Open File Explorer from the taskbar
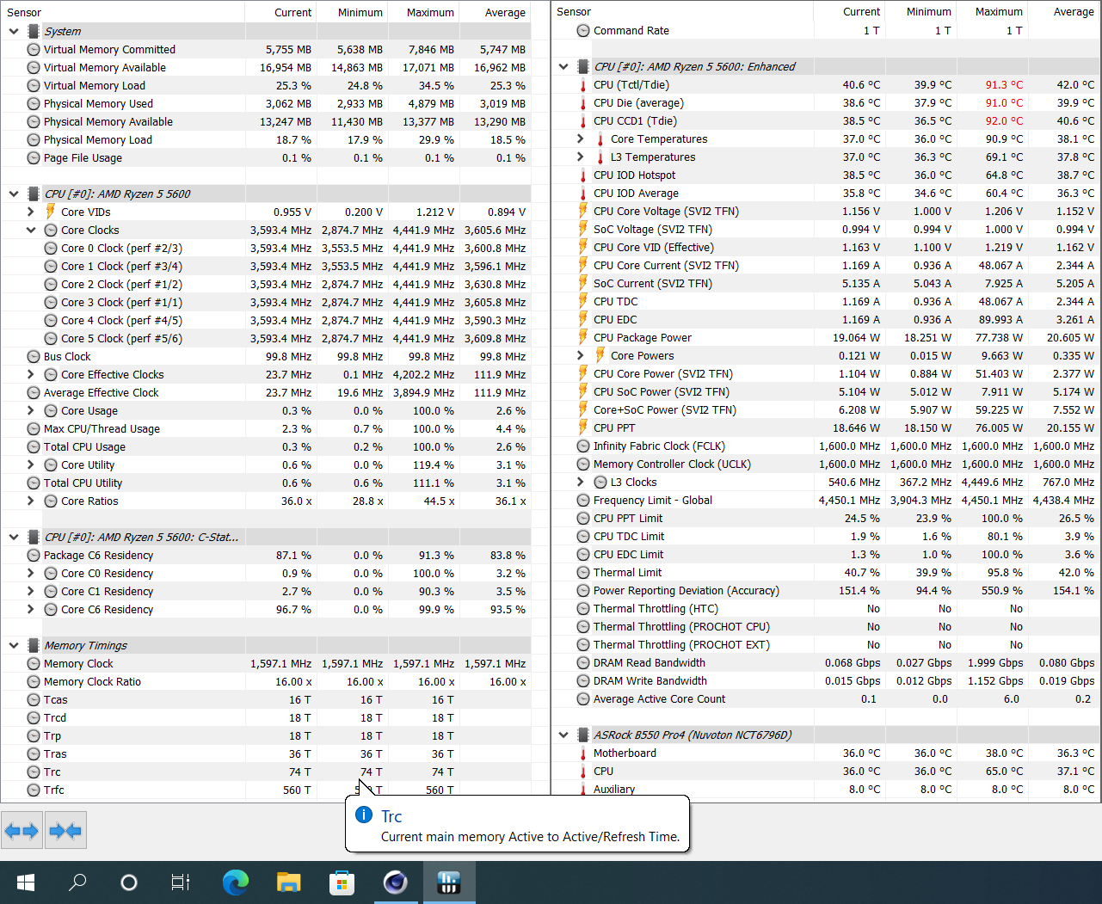This screenshot has height=904, width=1102. [x=289, y=882]
